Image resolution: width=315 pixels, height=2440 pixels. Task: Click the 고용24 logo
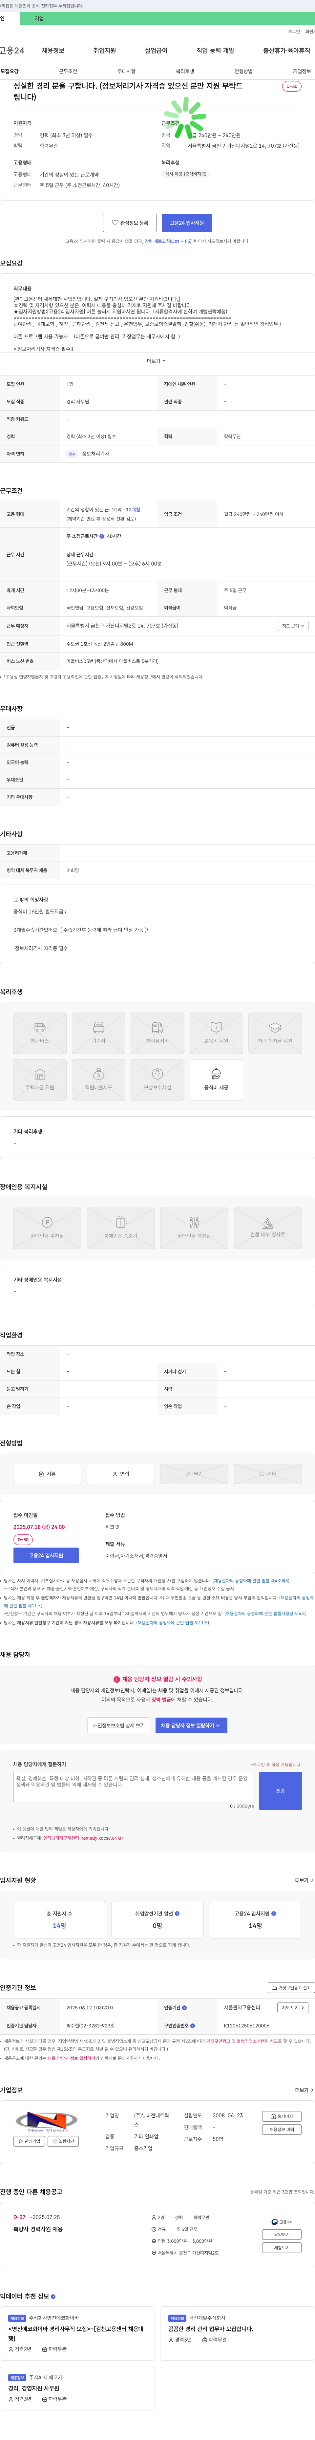[x=12, y=50]
